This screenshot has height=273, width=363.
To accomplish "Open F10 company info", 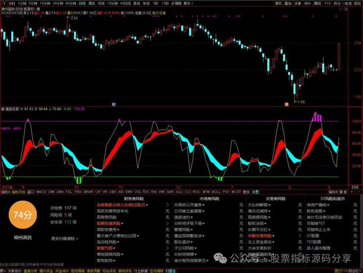I will point(327,3).
